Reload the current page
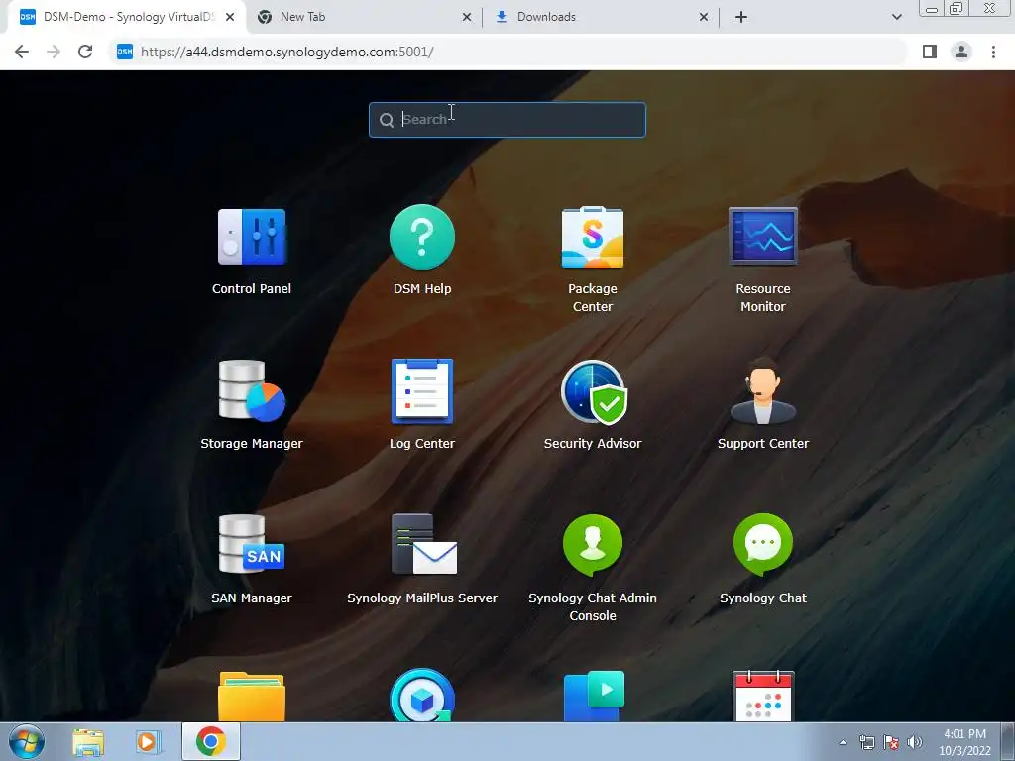This screenshot has height=761, width=1015. tap(85, 52)
